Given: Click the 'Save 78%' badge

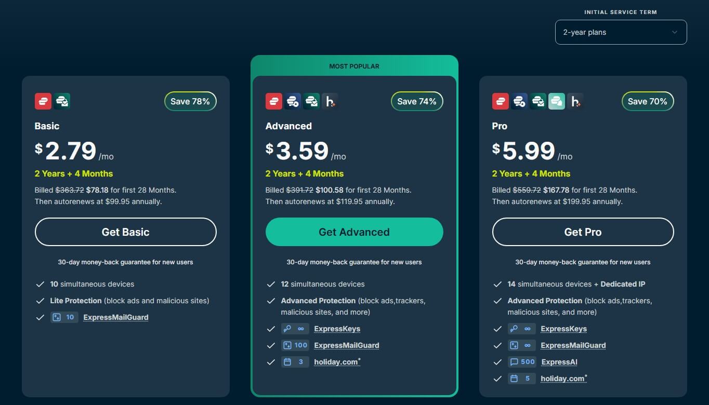Looking at the screenshot, I should coord(190,101).
